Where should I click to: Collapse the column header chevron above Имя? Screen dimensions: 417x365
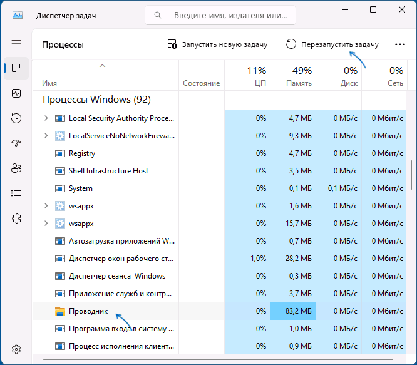point(102,66)
